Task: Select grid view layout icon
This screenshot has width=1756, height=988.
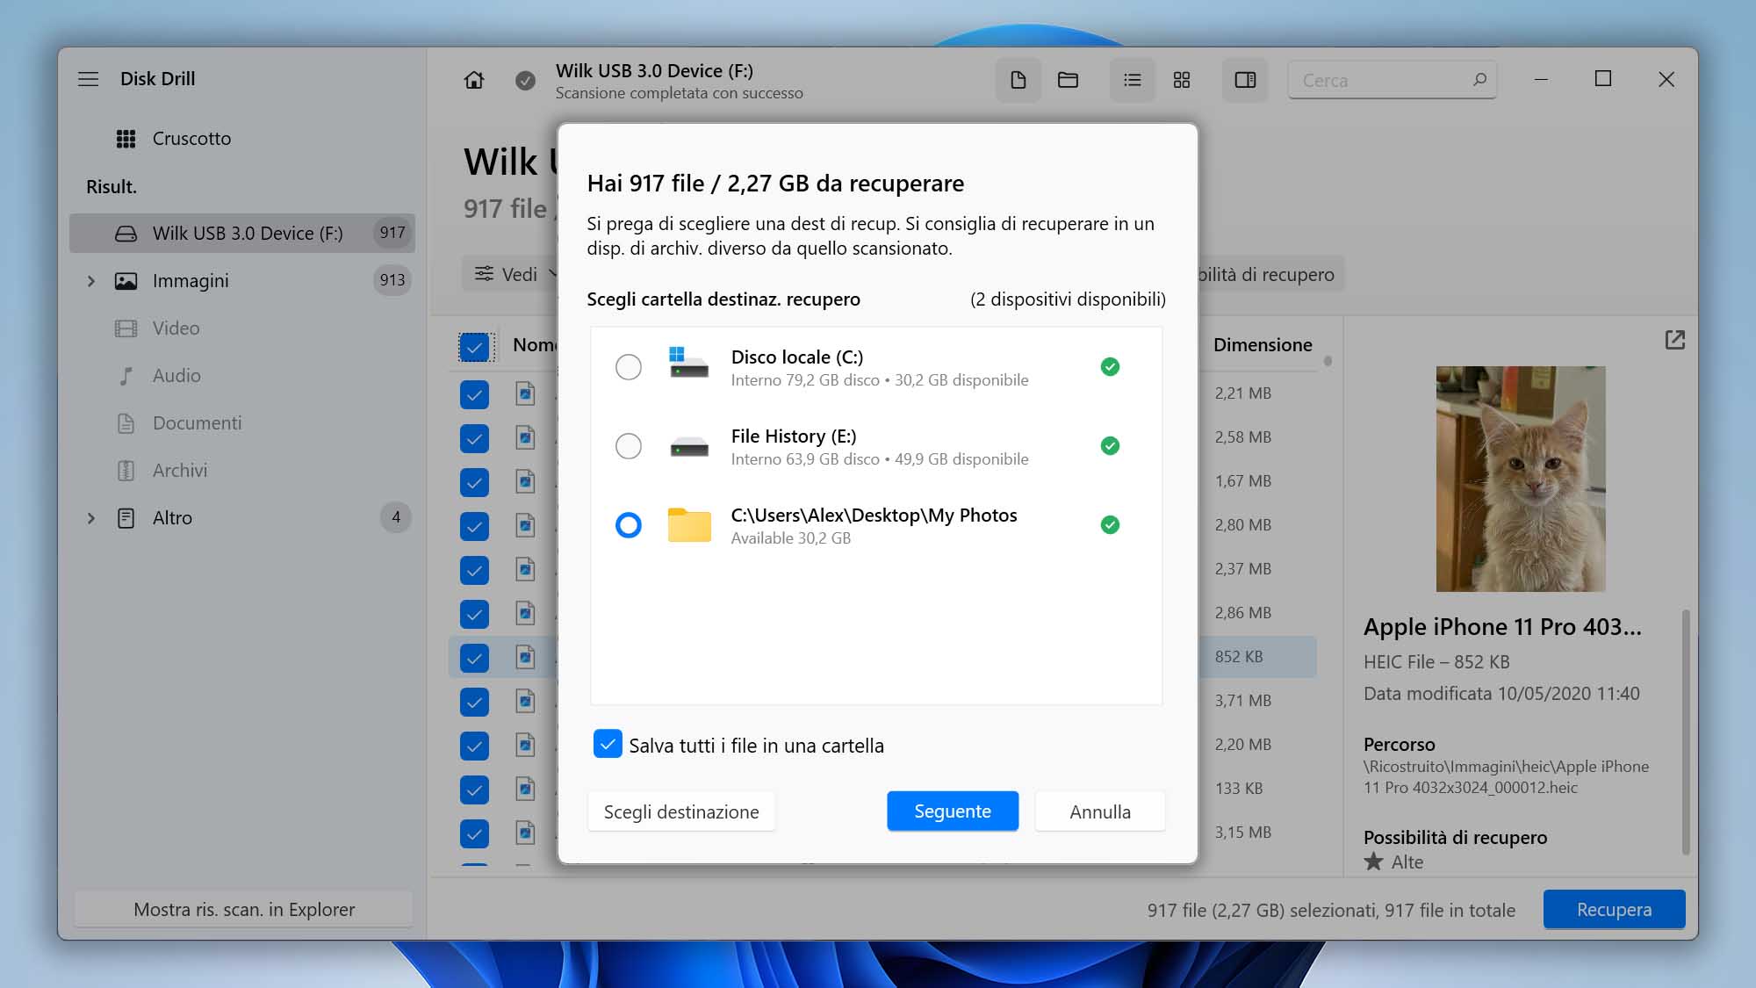Action: (1182, 80)
